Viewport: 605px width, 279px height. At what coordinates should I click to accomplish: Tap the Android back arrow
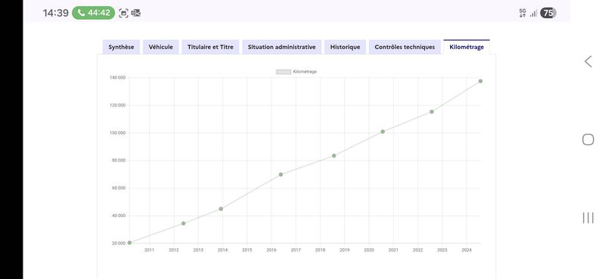588,61
